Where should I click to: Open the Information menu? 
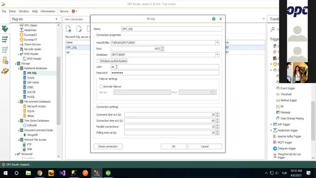coord(48,11)
